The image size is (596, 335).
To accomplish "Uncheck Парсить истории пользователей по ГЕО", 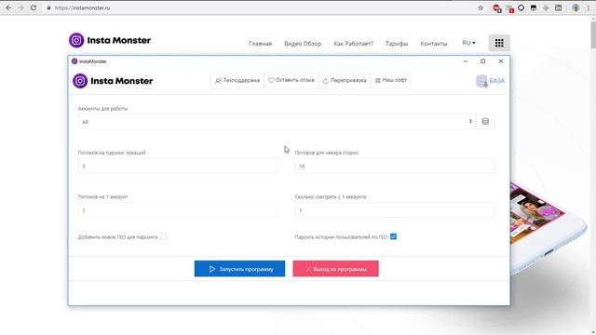I will [x=393, y=236].
